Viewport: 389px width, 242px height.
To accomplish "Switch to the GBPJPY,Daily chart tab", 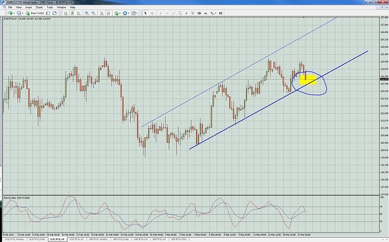I will [121, 240].
